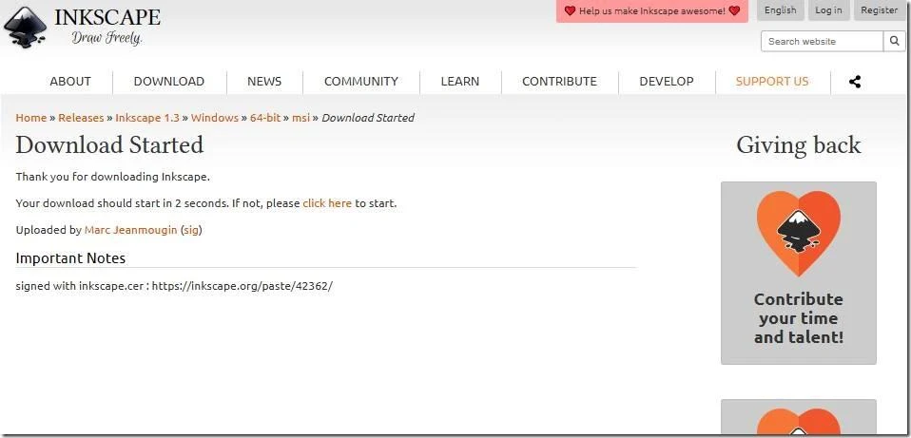Click the Help us make Inkscape awesome banner
The height and width of the screenshot is (438, 911).
[x=652, y=11]
